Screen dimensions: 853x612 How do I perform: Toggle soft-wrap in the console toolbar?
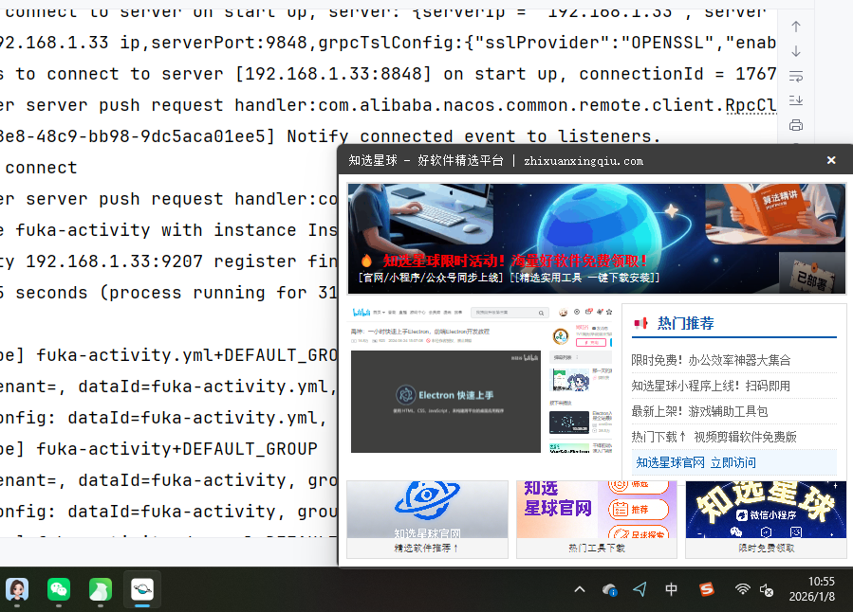[x=796, y=76]
